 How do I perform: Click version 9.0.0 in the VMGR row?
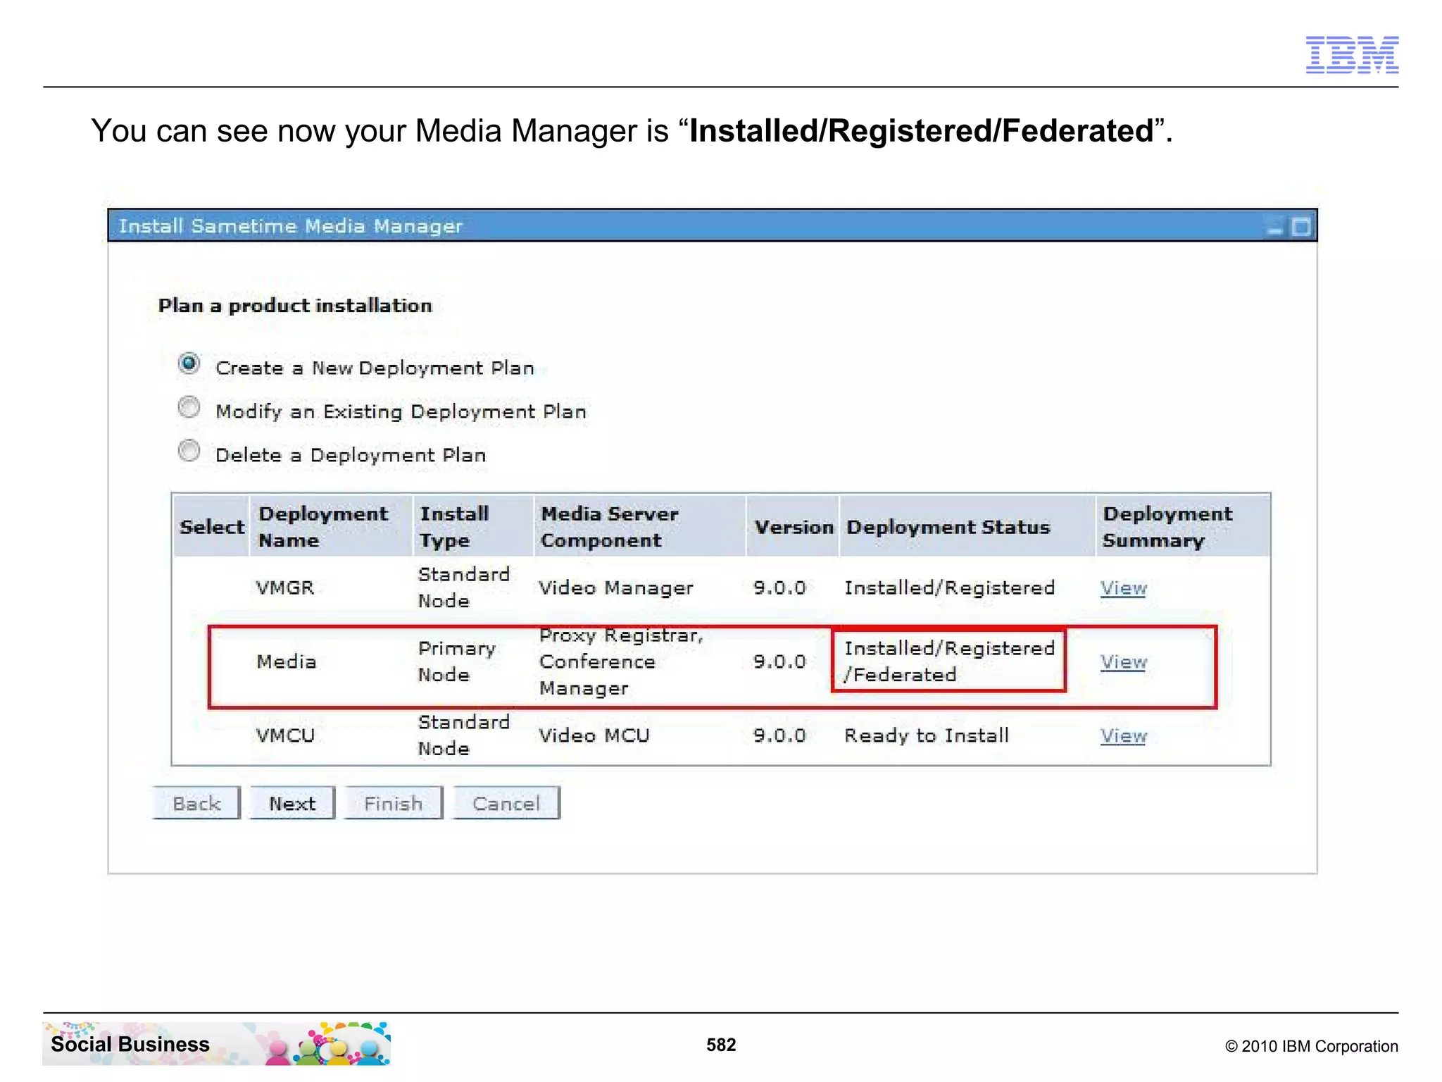click(x=779, y=587)
